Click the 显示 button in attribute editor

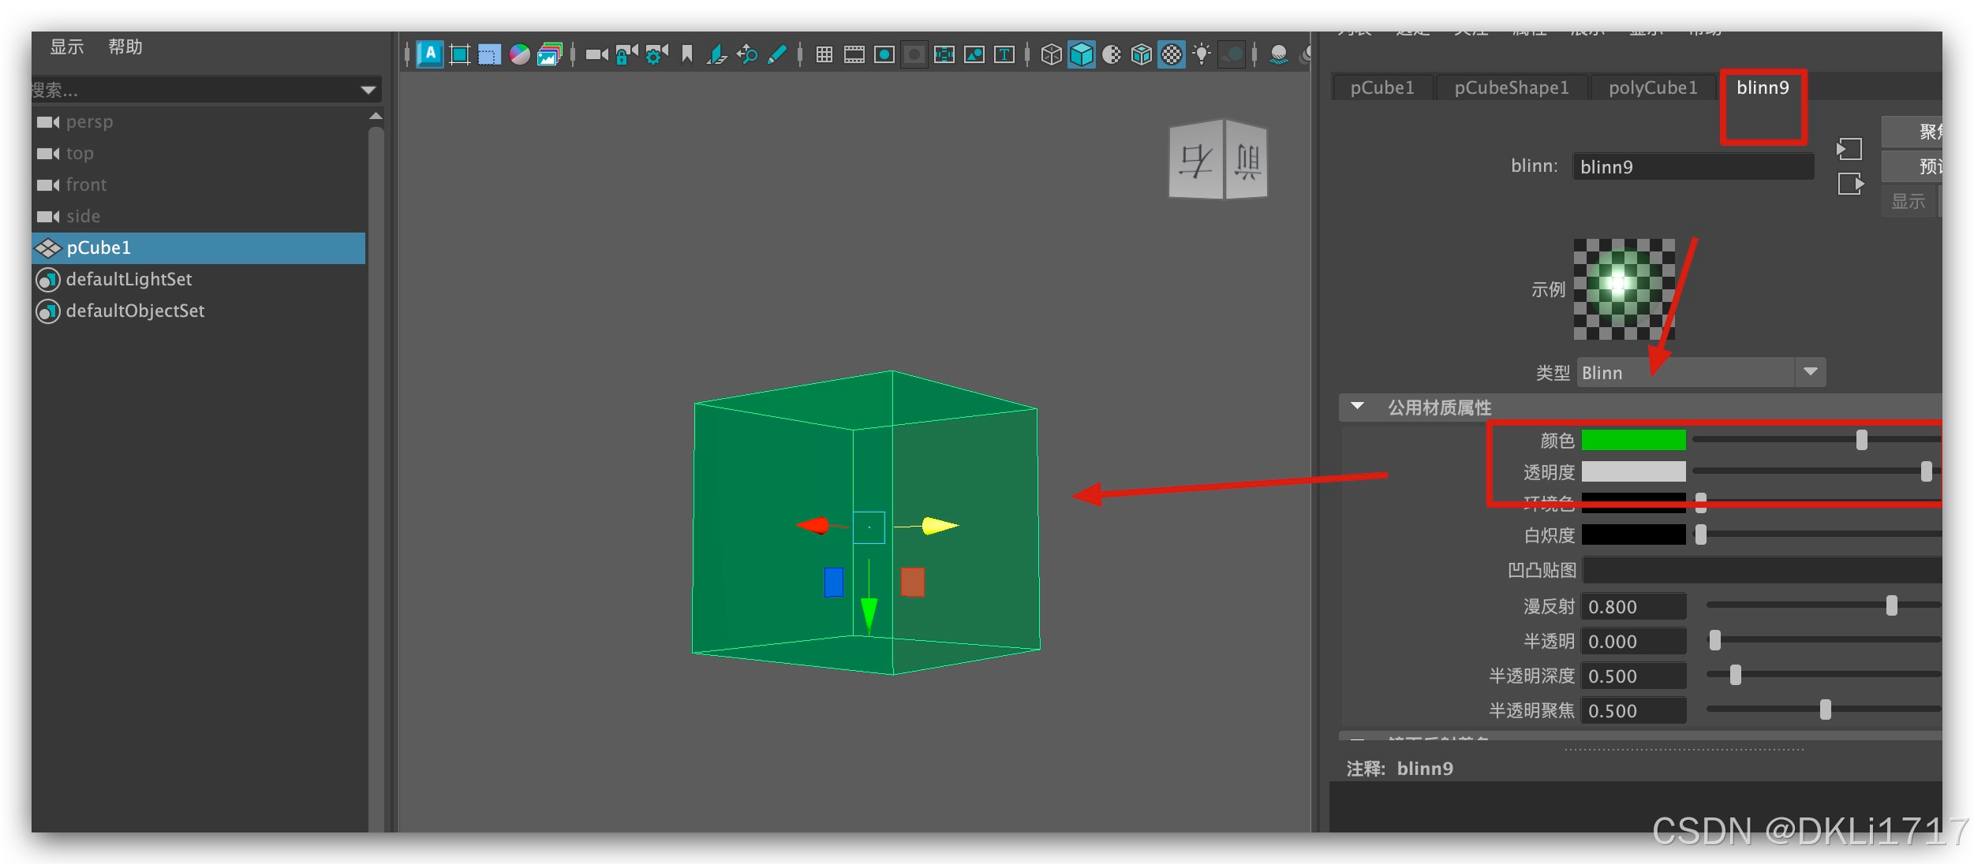pos(1908,201)
